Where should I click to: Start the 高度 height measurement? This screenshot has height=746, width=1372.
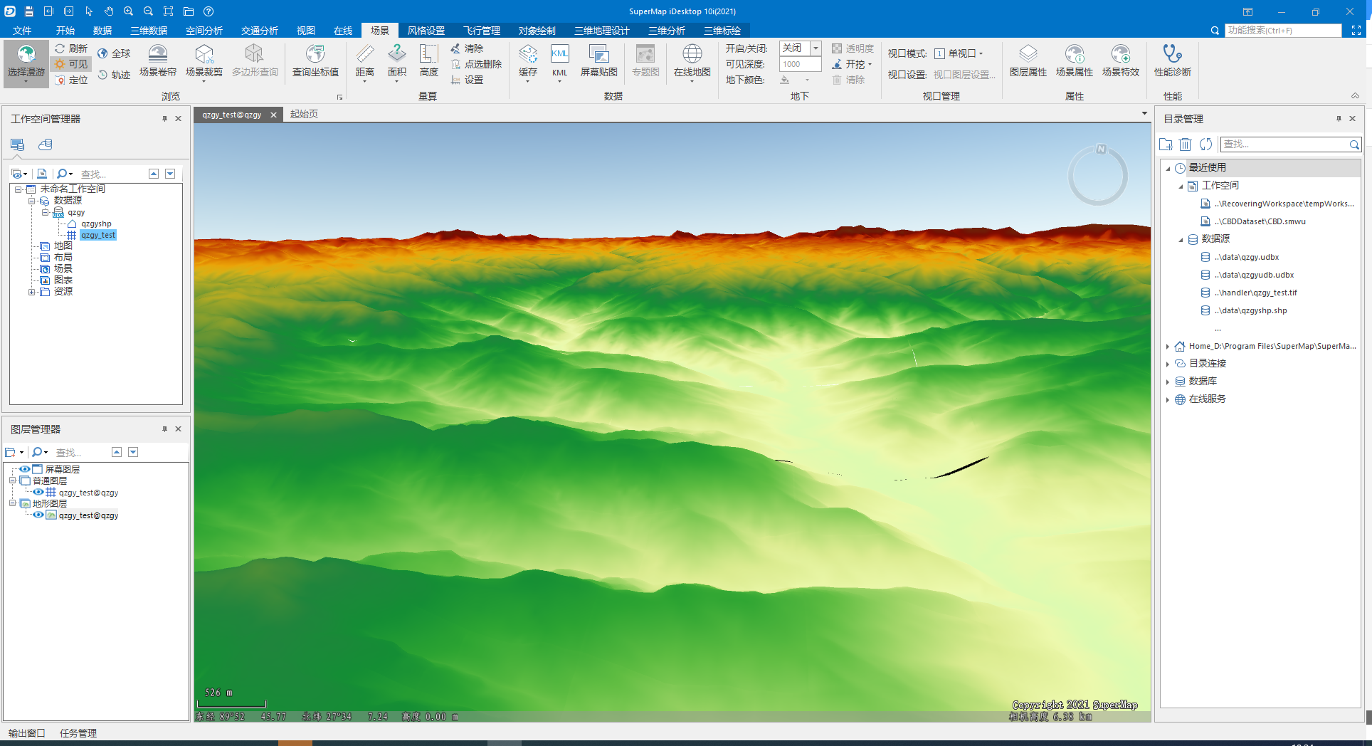[429, 61]
